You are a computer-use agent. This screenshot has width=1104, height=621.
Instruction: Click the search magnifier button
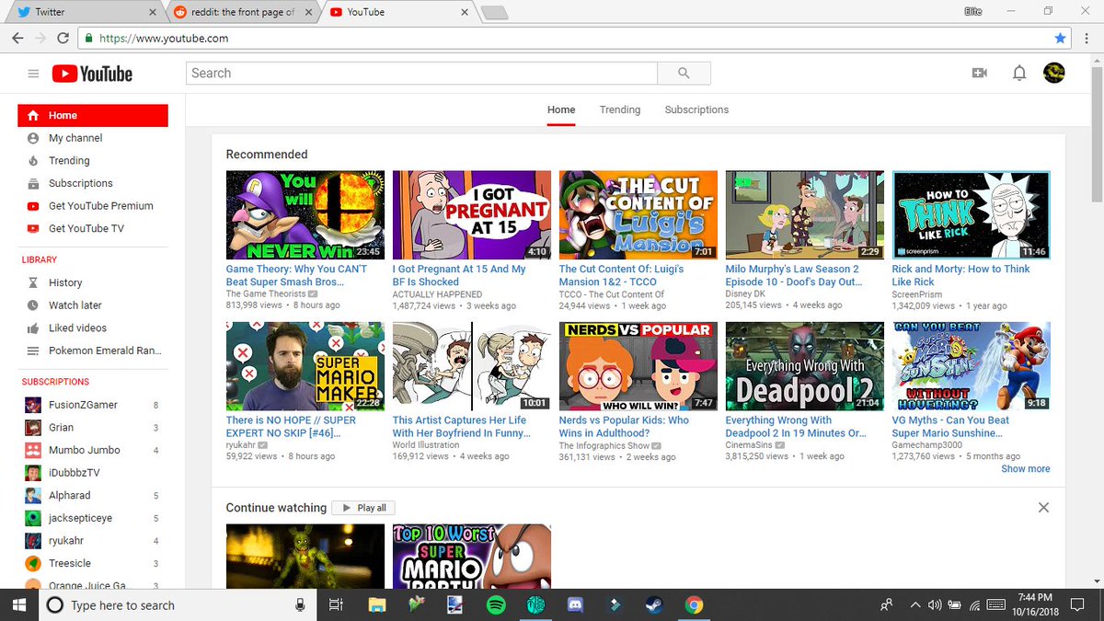pos(684,74)
